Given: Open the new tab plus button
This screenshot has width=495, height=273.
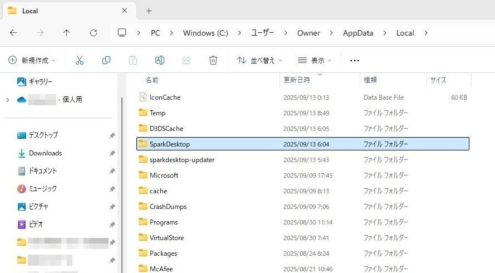Looking at the screenshot, I should coord(149,11).
